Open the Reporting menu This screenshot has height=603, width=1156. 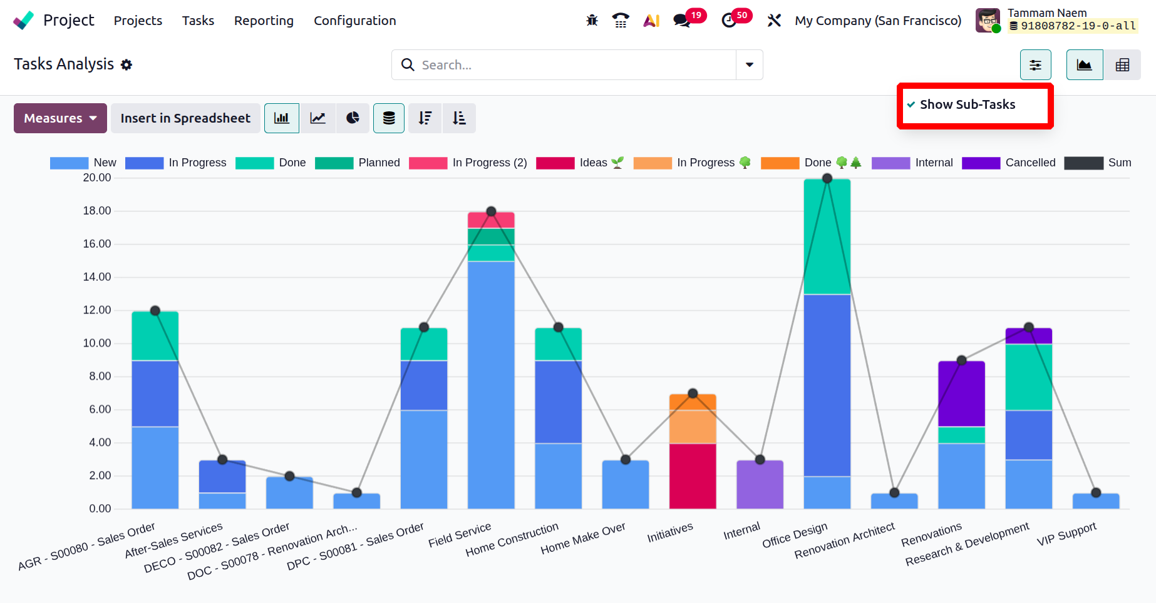click(264, 21)
